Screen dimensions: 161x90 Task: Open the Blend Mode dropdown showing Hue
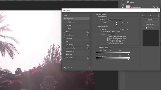[x=115, y=20]
